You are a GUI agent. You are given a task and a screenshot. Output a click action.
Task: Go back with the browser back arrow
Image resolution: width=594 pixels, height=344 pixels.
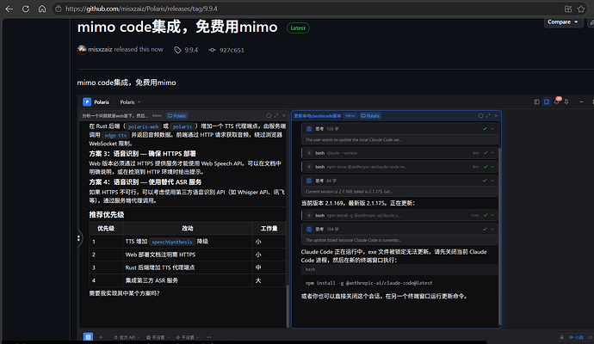(9, 9)
